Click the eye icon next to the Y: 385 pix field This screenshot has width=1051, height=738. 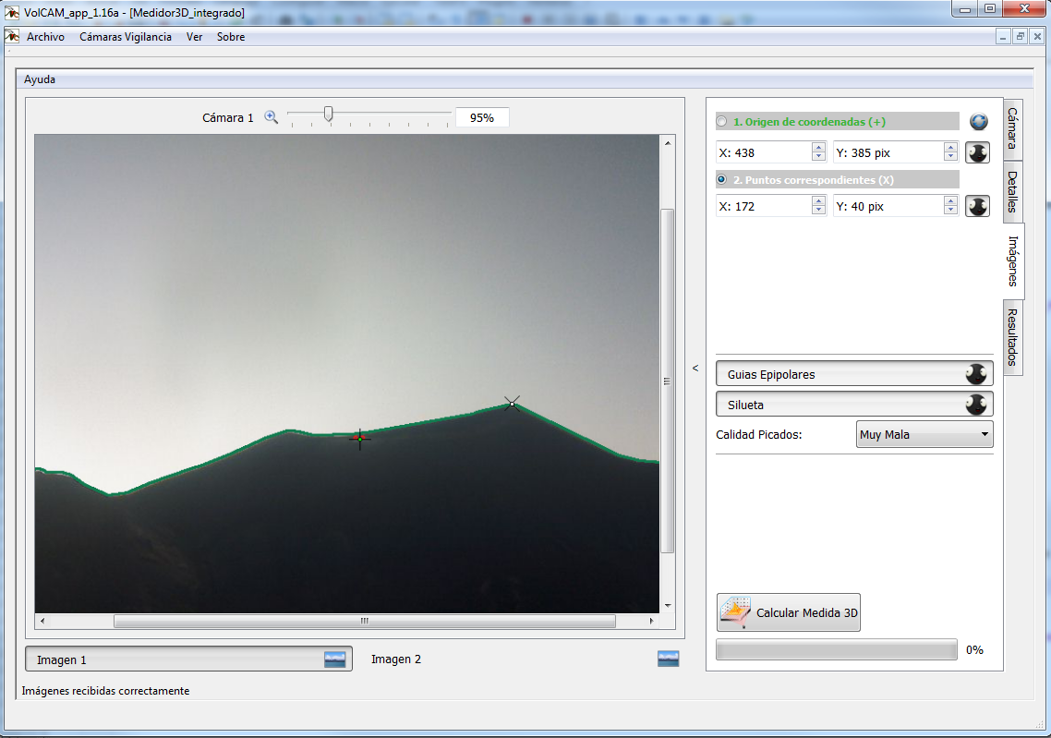(x=977, y=152)
